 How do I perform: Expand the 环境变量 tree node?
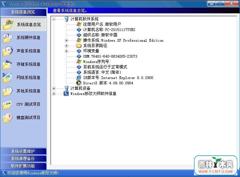66,51
